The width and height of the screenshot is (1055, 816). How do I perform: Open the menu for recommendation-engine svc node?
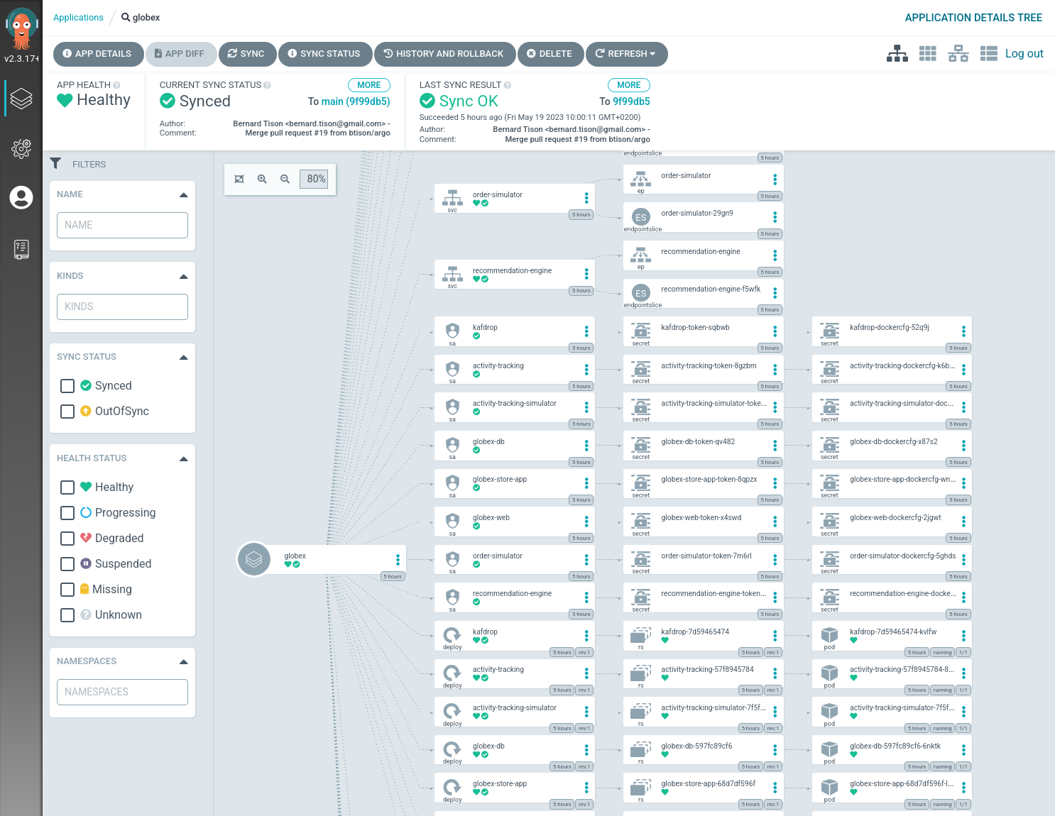pyautogui.click(x=586, y=274)
